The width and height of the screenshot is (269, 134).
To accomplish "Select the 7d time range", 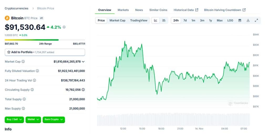I will [185, 20].
